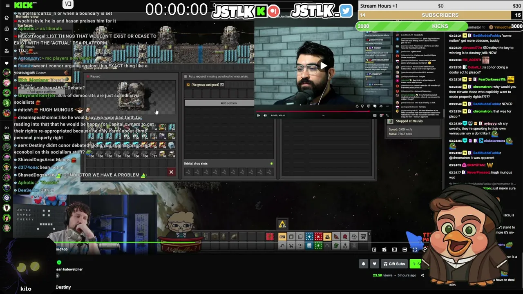The image size is (523, 294).
Task: Toggle ALT mode in Factorio shortcut bar
Action: click(x=282, y=237)
